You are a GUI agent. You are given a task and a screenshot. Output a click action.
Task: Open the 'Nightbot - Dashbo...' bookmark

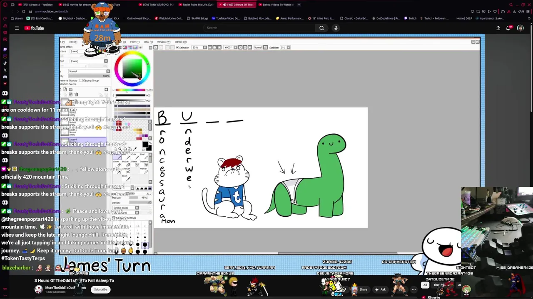(x=73, y=18)
